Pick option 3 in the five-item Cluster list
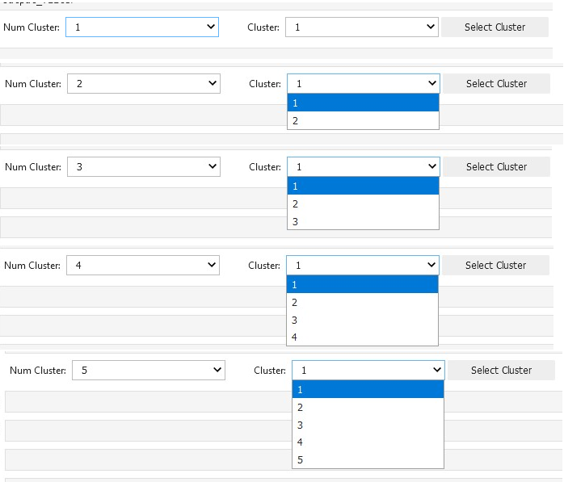This screenshot has width=564, height=482. [x=368, y=425]
